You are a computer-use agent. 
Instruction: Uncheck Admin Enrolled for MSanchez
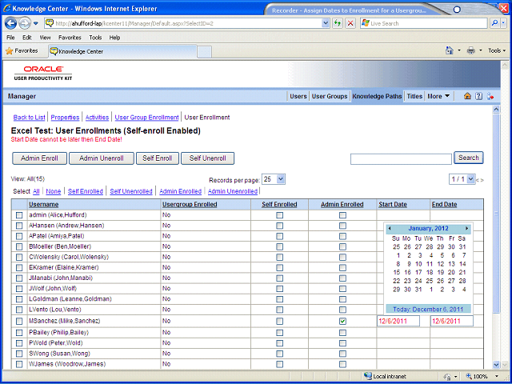click(x=342, y=322)
